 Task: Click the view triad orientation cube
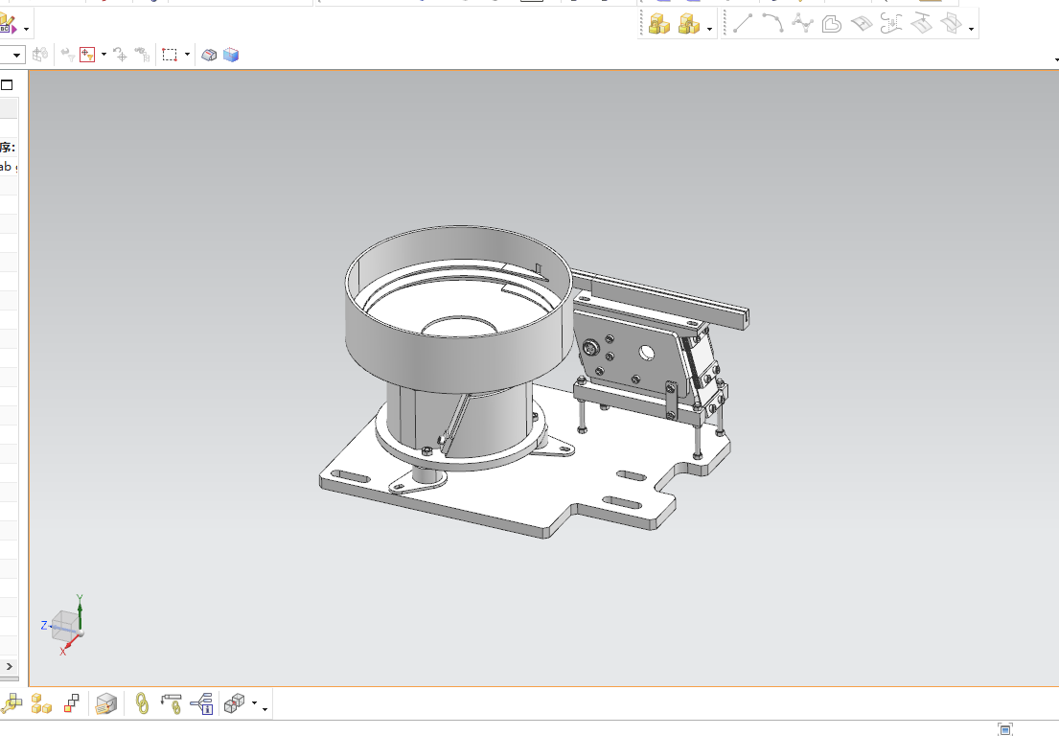click(x=64, y=625)
